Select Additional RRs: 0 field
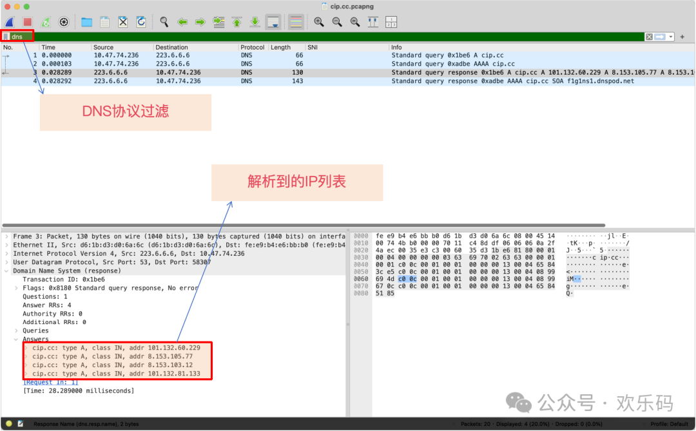The height and width of the screenshot is (431, 696). 54,322
